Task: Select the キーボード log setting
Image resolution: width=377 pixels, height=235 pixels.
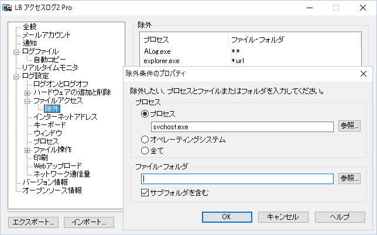Action: click(50, 125)
